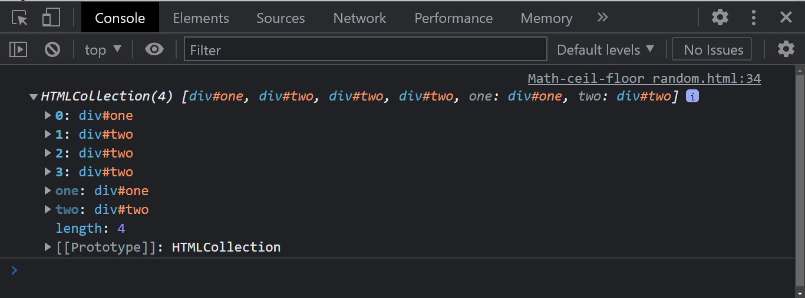Open the three-dot customize DevTools menu

click(753, 18)
